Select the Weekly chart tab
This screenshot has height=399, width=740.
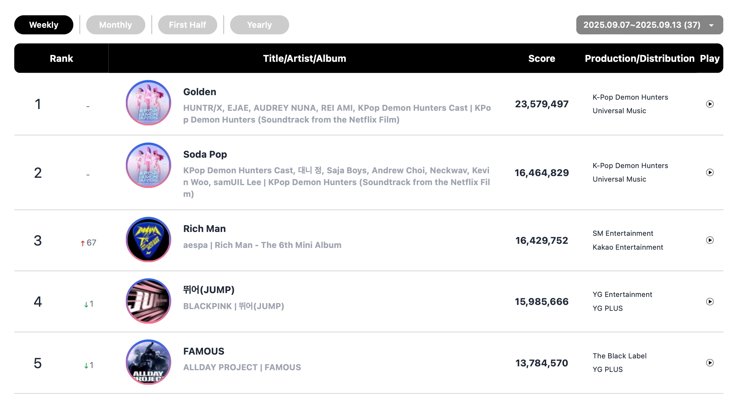[x=44, y=25]
